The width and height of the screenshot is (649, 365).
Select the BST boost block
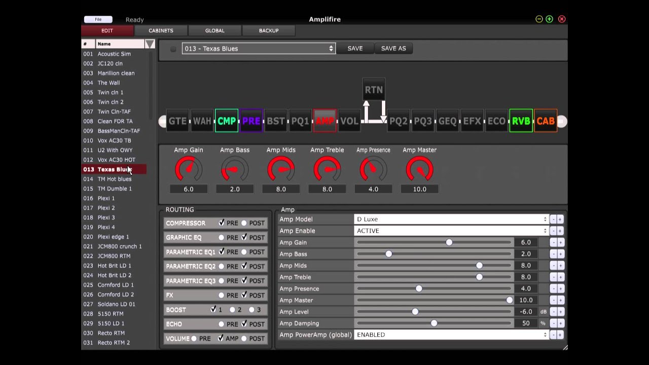coord(276,121)
